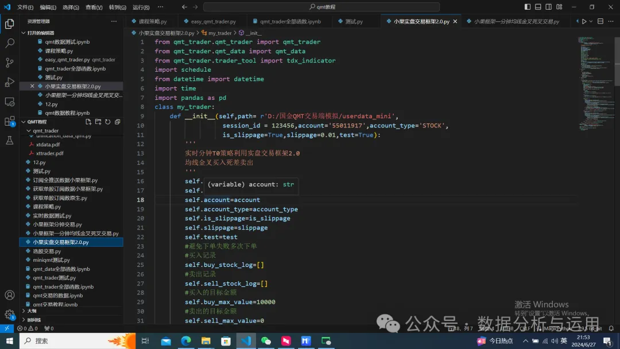The width and height of the screenshot is (620, 349).
Task: Open editor More Actions ellipsis
Action: [x=611, y=21]
